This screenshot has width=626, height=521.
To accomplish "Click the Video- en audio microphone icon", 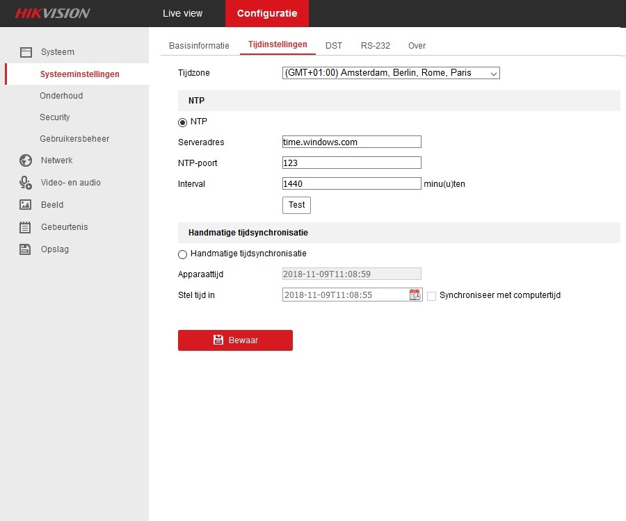I will tap(26, 183).
